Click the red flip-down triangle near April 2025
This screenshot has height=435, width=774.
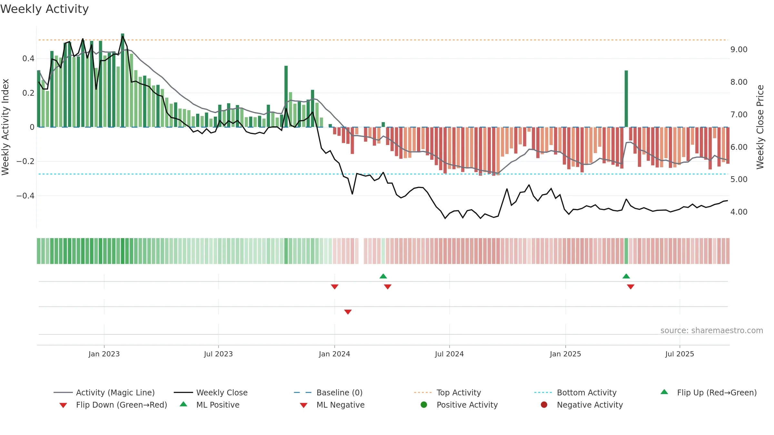tap(630, 287)
